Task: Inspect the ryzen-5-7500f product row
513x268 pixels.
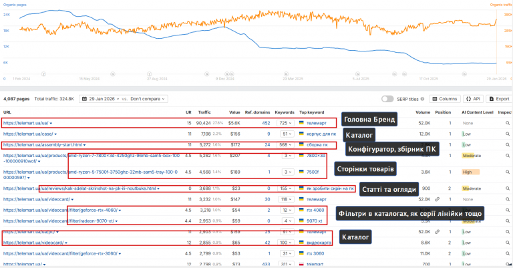Action: [x=508, y=172]
